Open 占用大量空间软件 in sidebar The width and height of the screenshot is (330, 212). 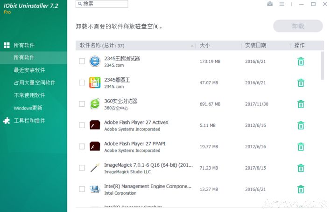click(x=35, y=82)
